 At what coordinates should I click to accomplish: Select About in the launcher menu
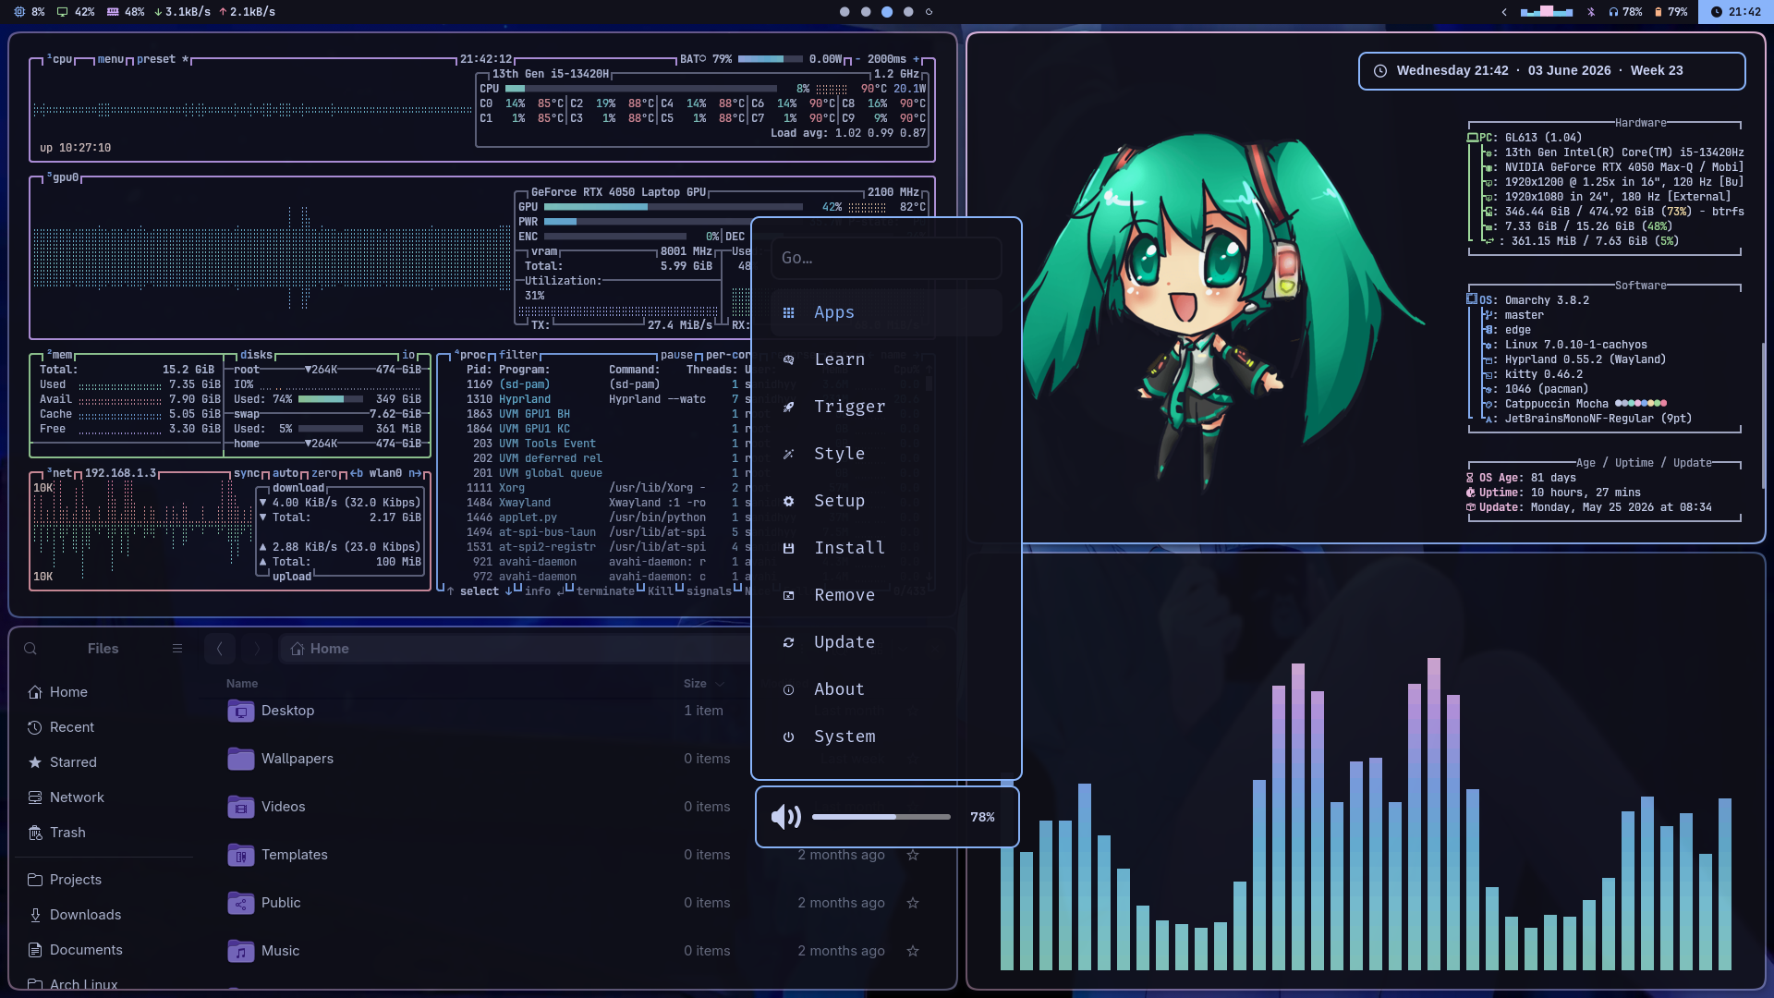pos(886,689)
